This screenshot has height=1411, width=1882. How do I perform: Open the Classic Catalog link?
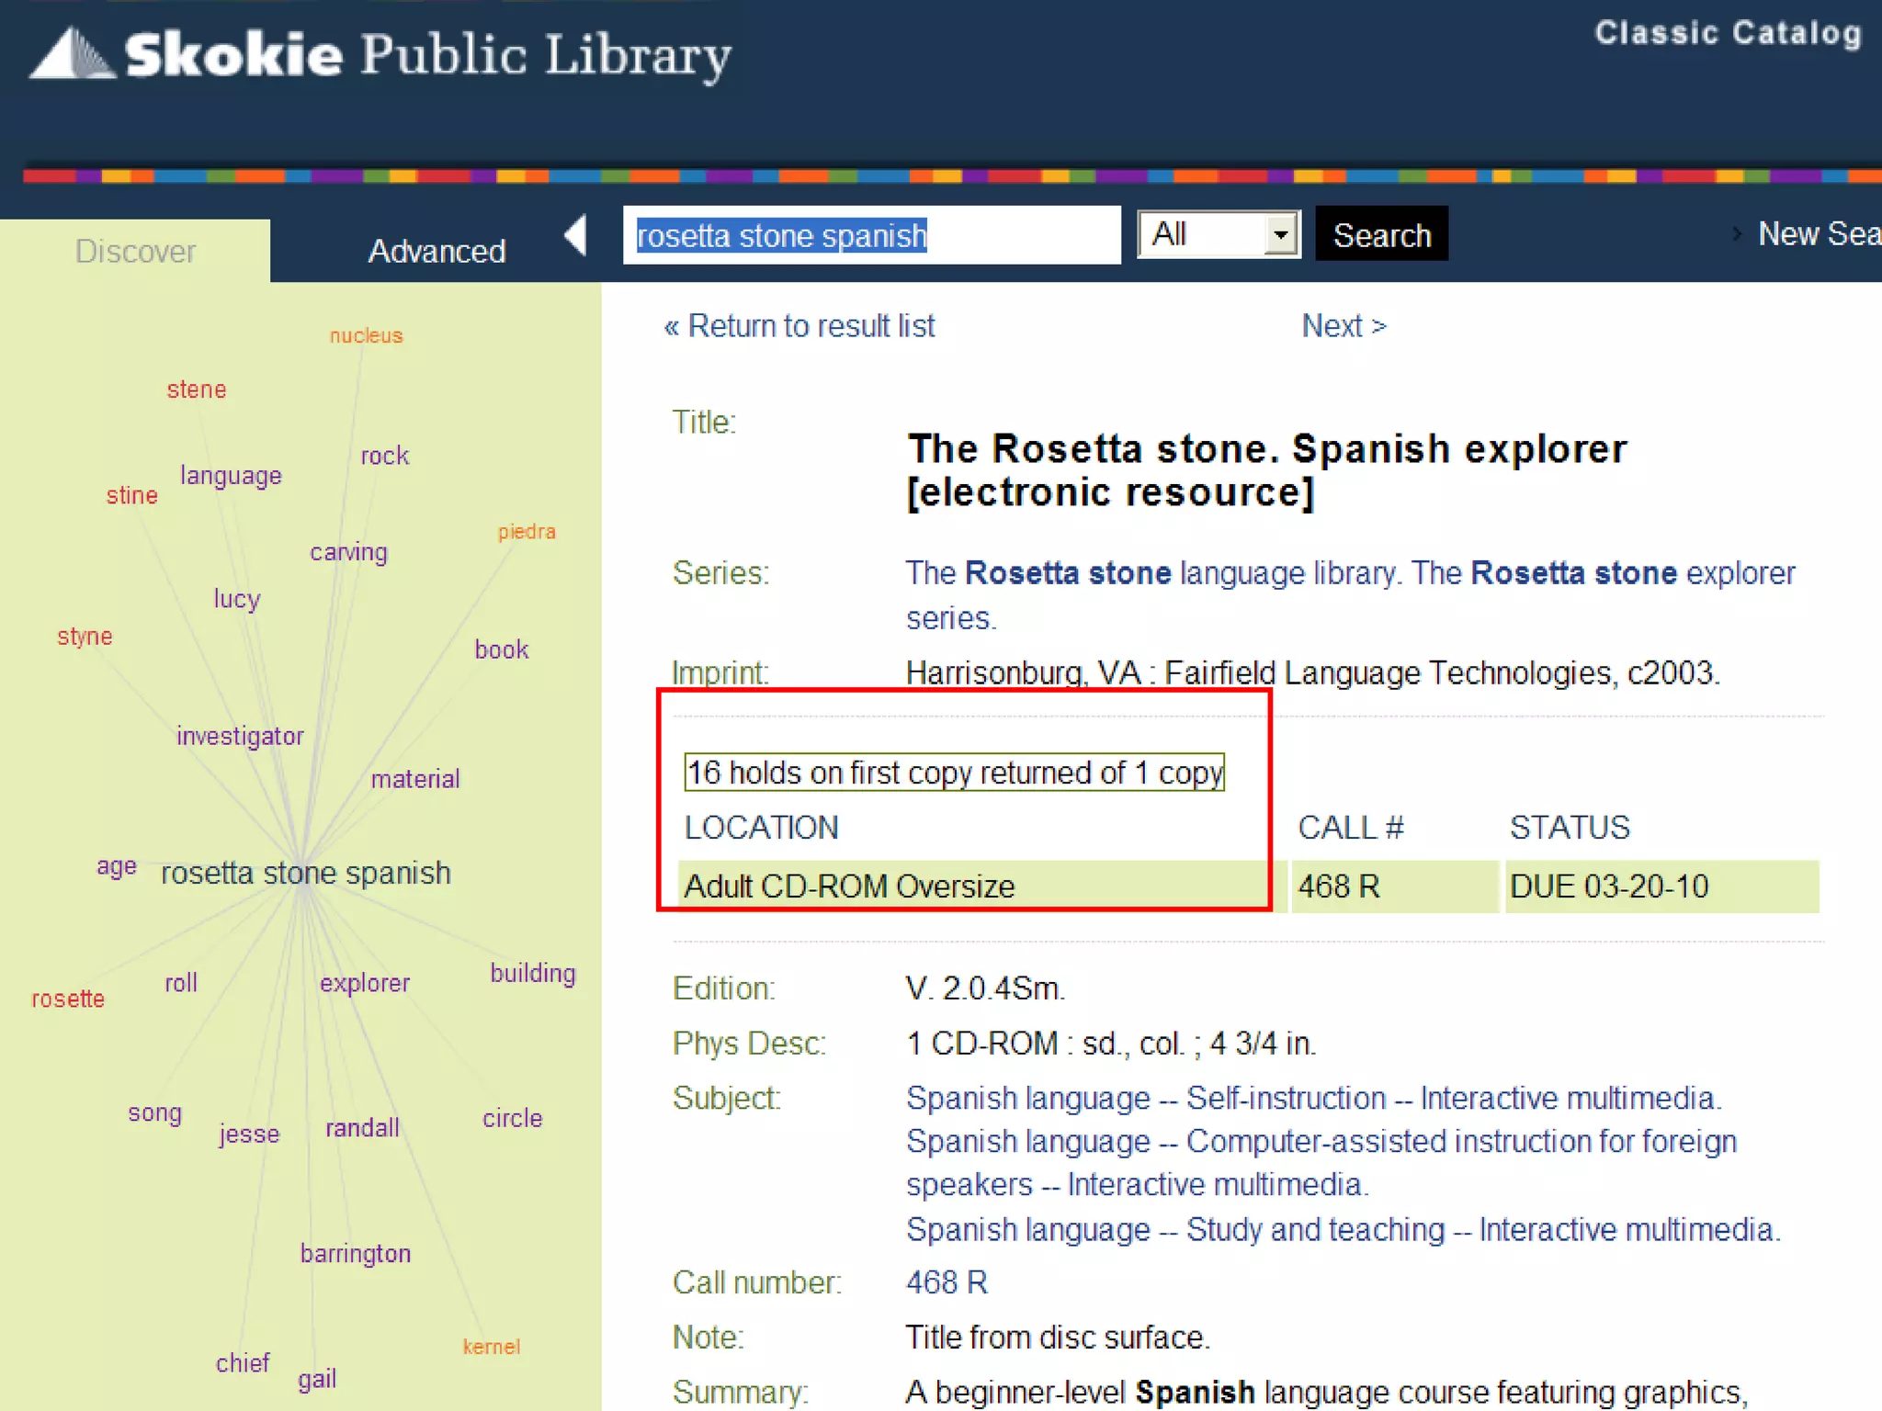[1727, 34]
